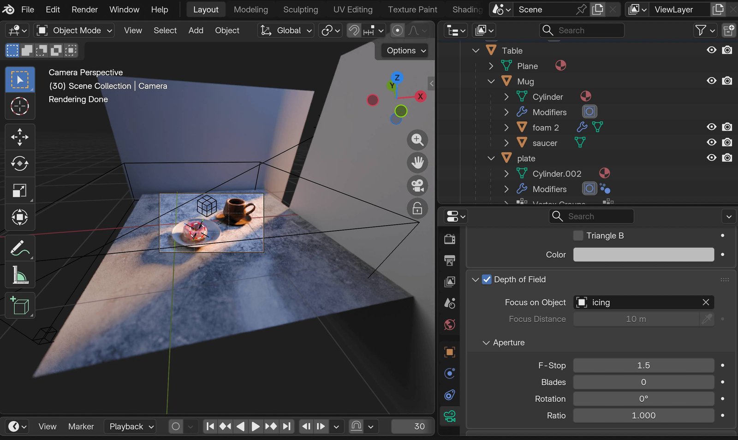Select the Add Cube tool
The width and height of the screenshot is (738, 440).
point(20,306)
